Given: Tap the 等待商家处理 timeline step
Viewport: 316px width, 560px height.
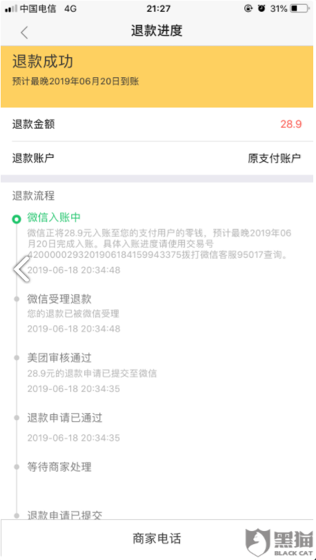Looking at the screenshot, I should click(x=59, y=467).
